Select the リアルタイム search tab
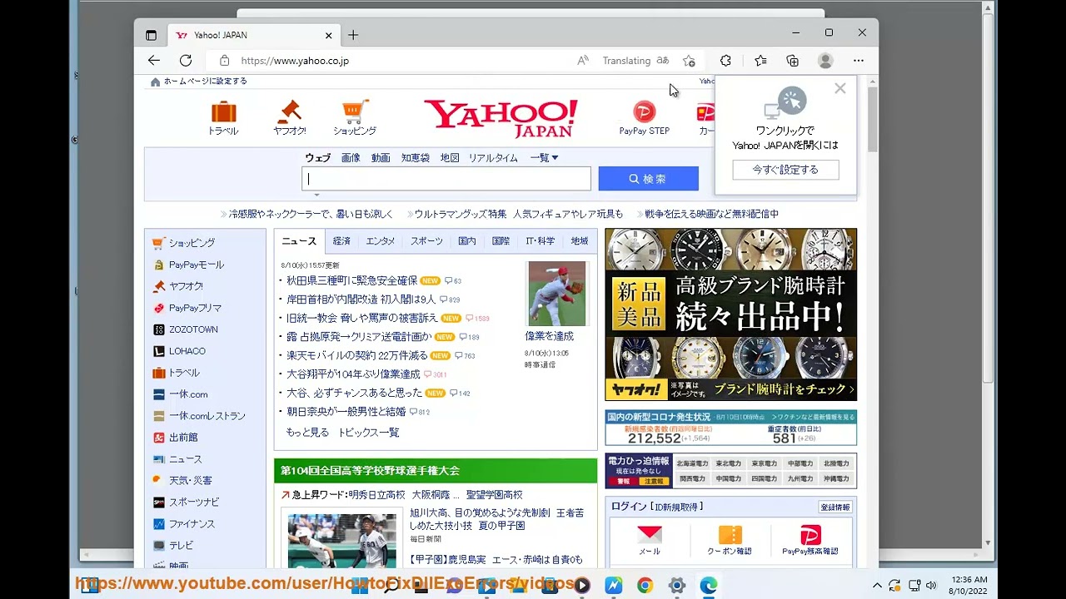 pyautogui.click(x=493, y=158)
